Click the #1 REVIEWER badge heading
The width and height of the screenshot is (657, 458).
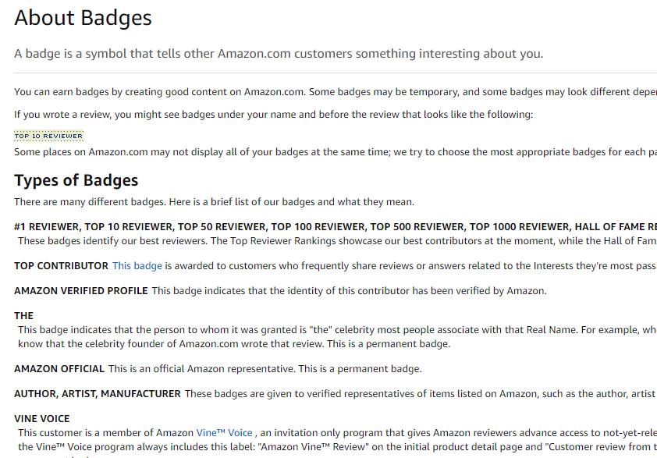point(47,227)
